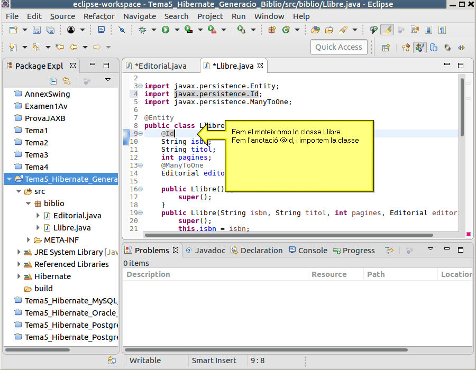Open the Console view tab
The image size is (476, 370).
pyautogui.click(x=312, y=251)
